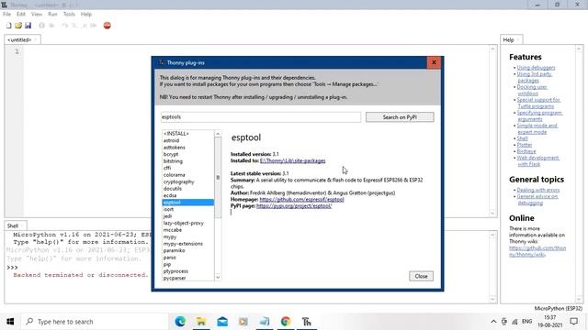Click package list scroll down arrow
Viewport: 588px width, 330px height.
[218, 277]
